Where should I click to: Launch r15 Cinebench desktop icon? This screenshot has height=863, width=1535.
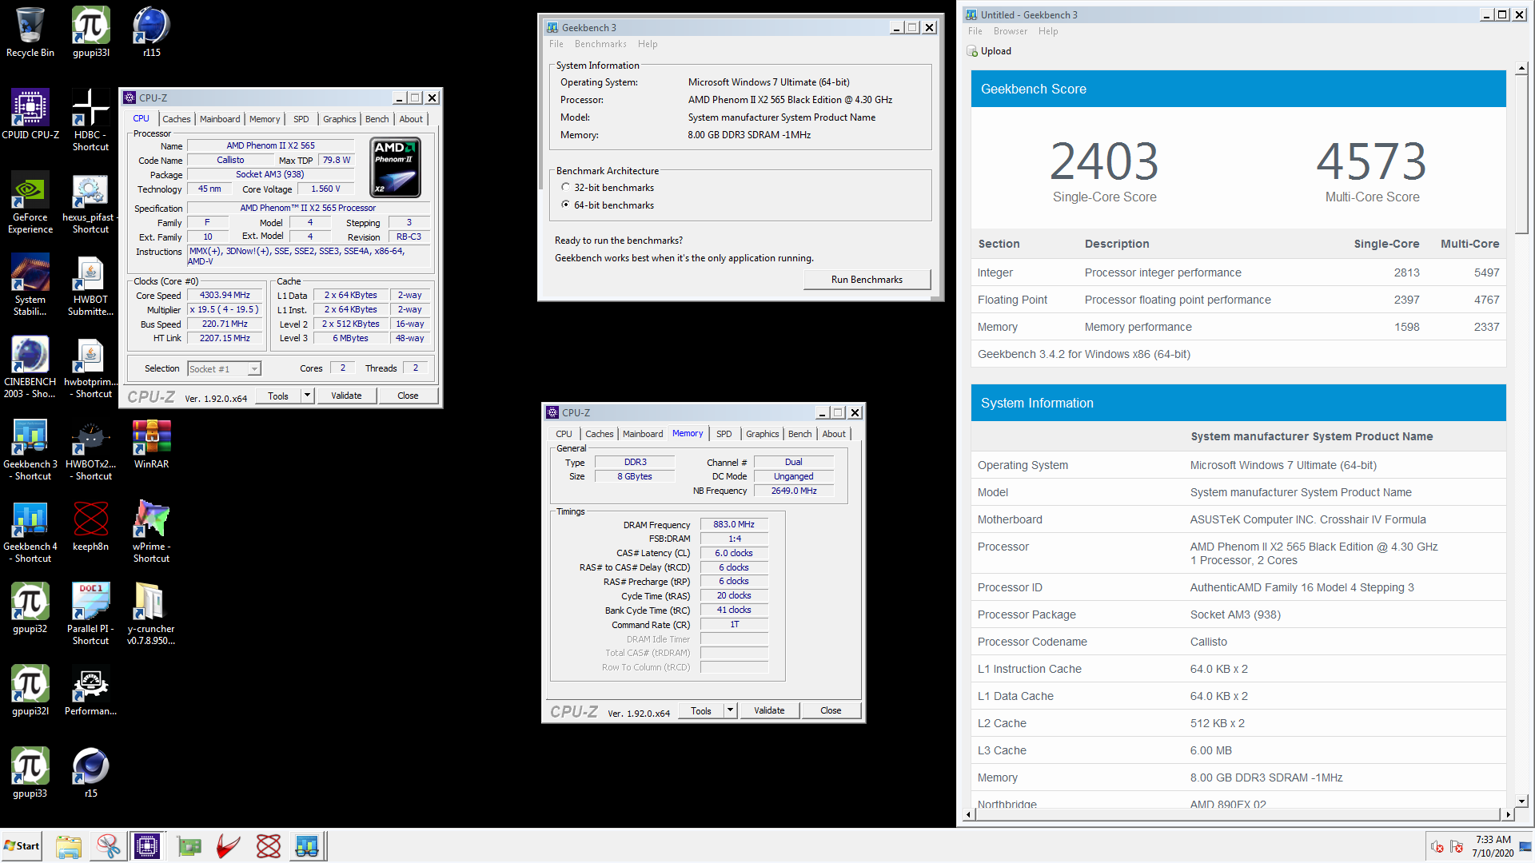pos(91,773)
